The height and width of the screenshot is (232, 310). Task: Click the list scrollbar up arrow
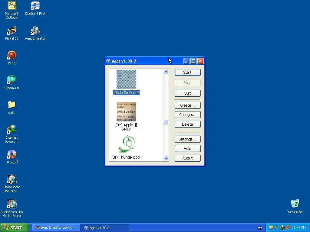pyautogui.click(x=166, y=72)
